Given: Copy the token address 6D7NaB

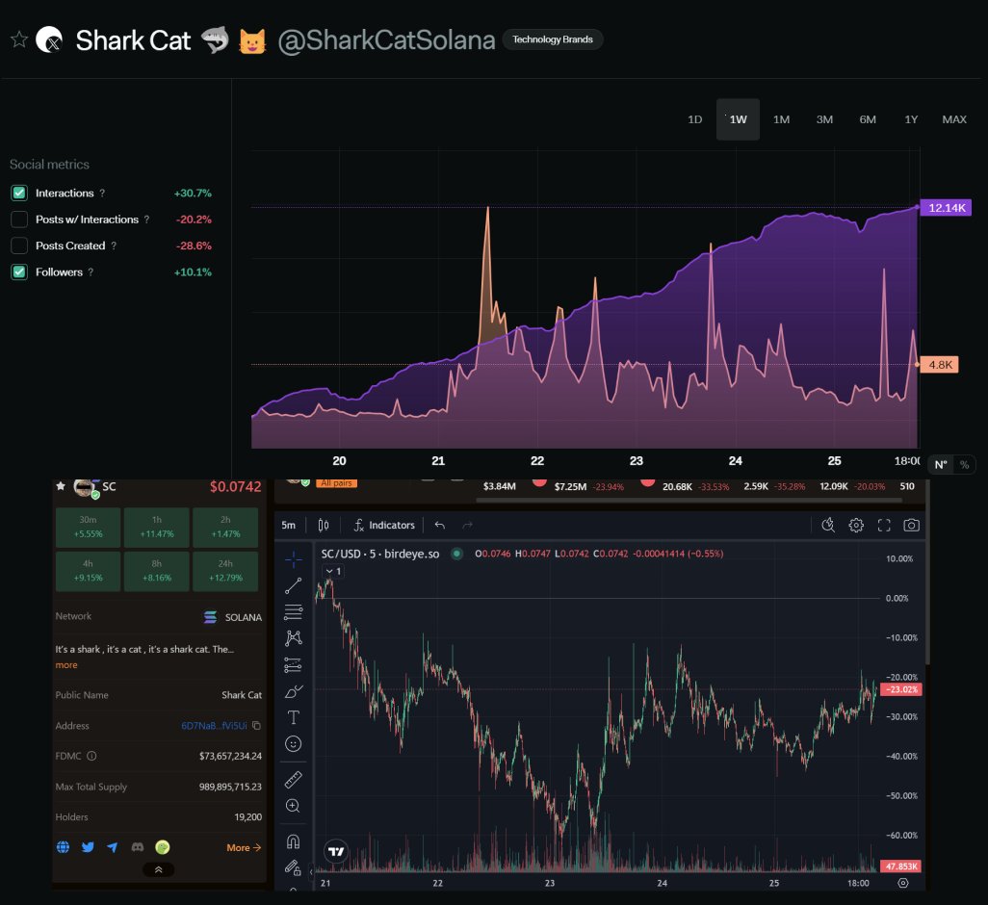Looking at the screenshot, I should (256, 726).
